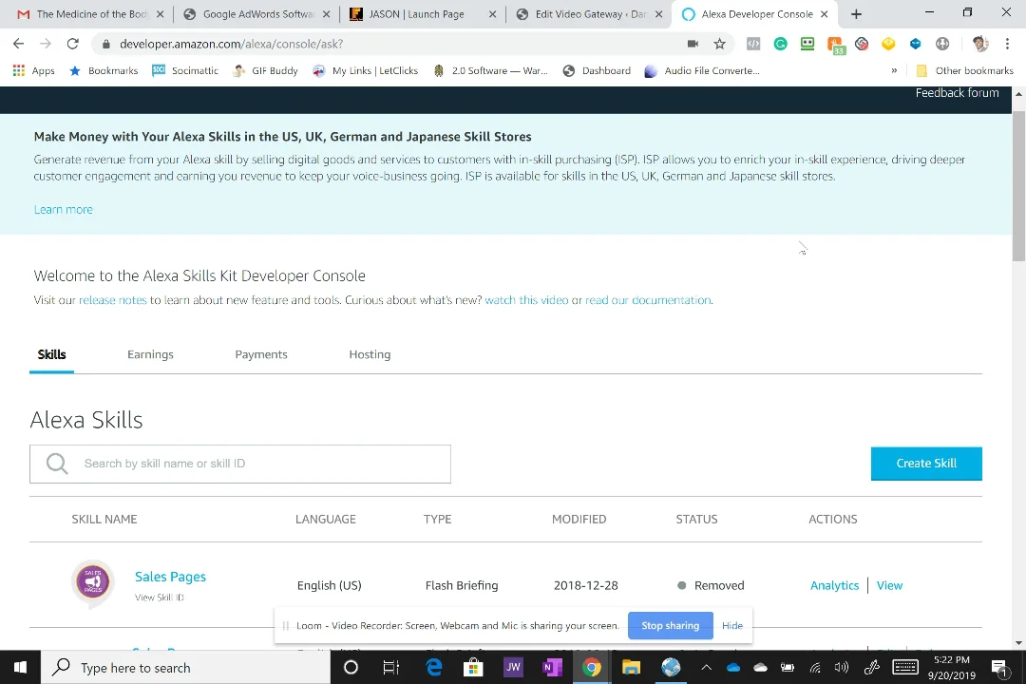
Task: Click the Sales Pages skill icon thumbnail
Action: 93,582
